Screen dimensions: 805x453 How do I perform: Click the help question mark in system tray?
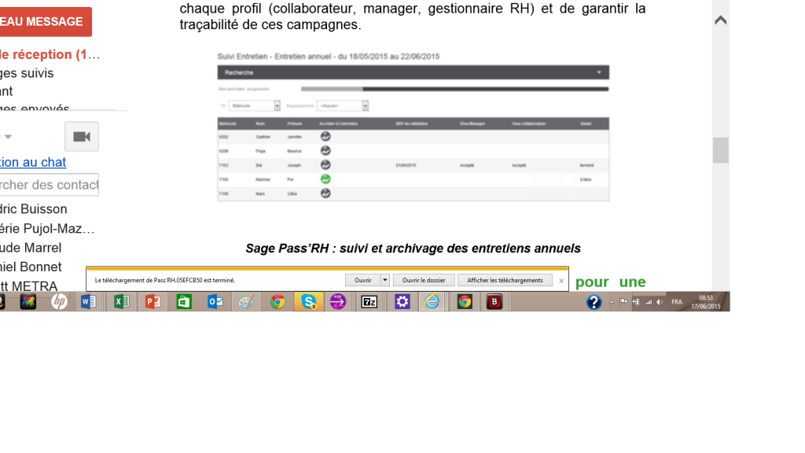pos(594,301)
